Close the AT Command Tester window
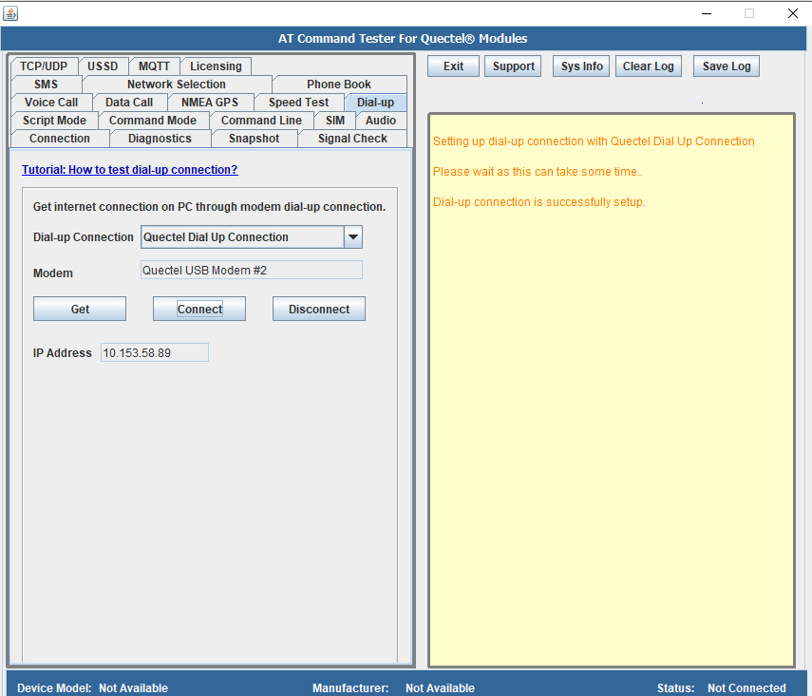This screenshot has height=696, width=812. [793, 13]
